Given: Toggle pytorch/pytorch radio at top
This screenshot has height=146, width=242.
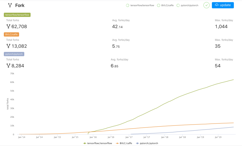Looking at the screenshot, I should point(178,6).
